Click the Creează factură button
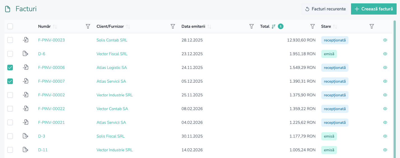The image size is (400, 158). 374,9
